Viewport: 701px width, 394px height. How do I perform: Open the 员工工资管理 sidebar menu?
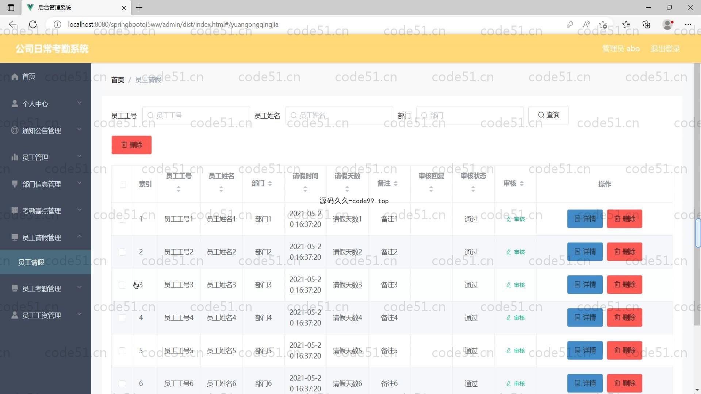point(46,315)
